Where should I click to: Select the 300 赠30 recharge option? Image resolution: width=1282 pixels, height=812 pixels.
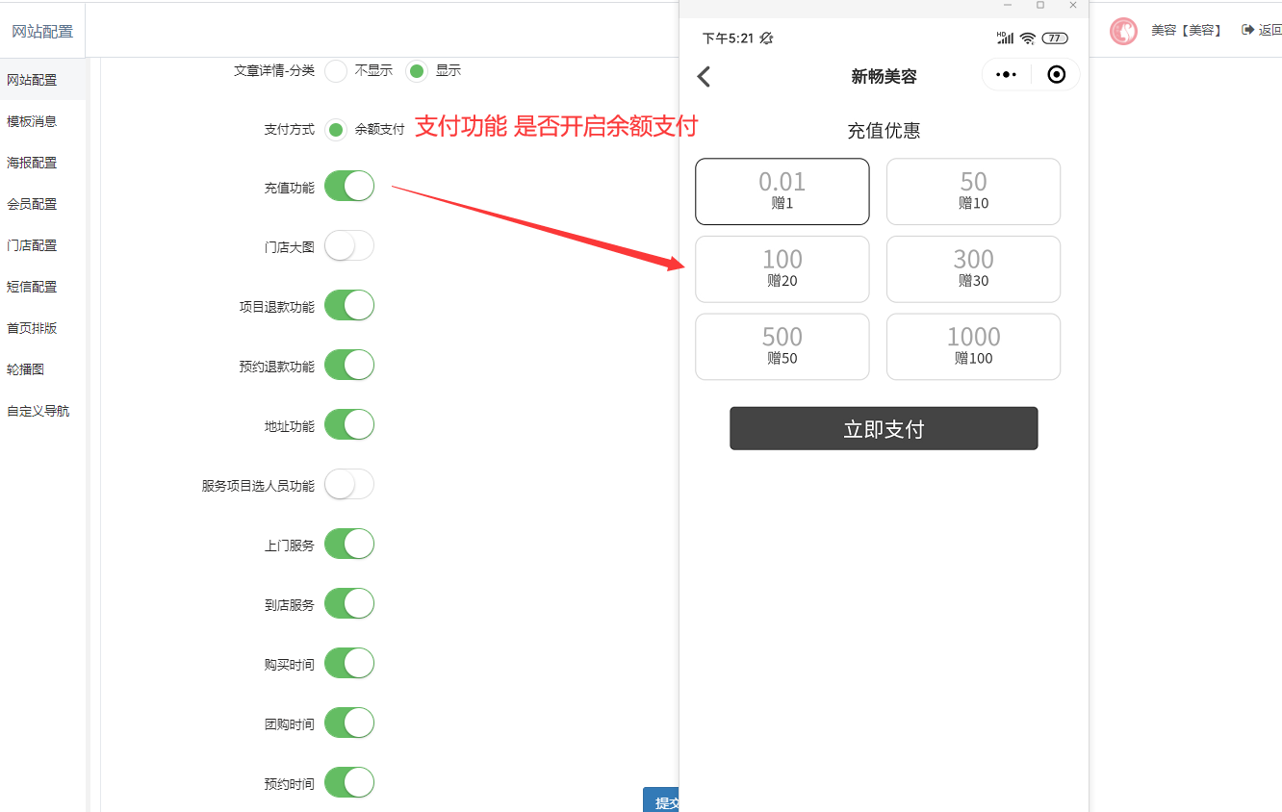tap(973, 269)
